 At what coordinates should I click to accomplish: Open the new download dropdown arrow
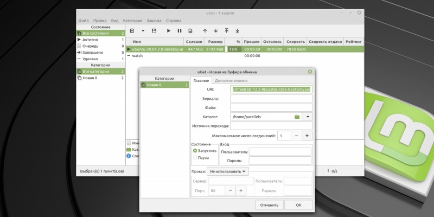pos(143,31)
